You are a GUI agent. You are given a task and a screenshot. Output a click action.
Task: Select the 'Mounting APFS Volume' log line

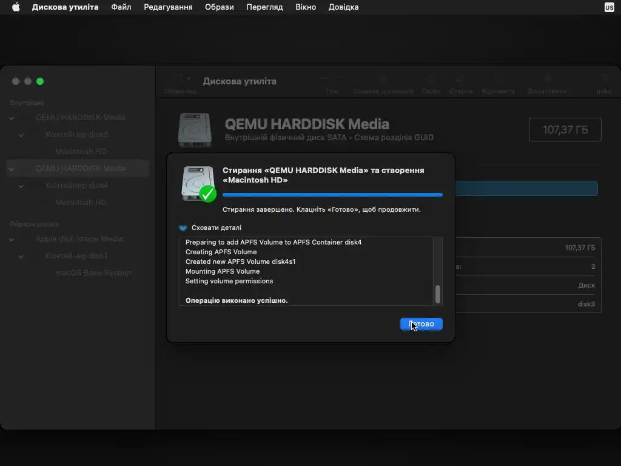[x=223, y=271]
